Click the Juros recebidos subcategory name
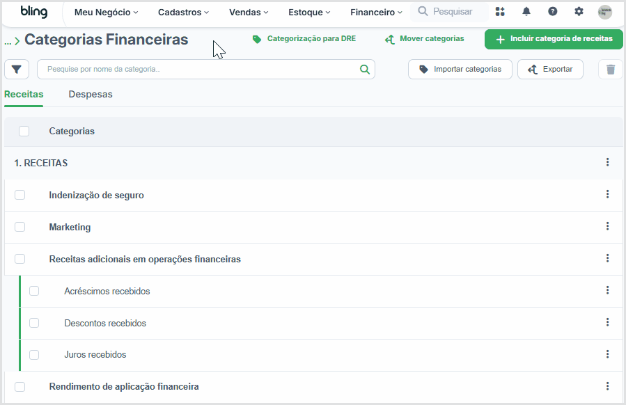This screenshot has width=626, height=405. click(x=95, y=354)
